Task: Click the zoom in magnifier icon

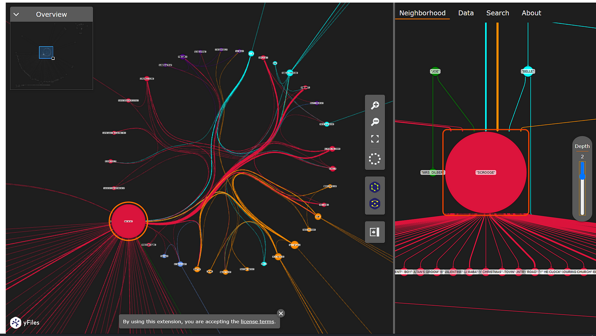Action: tap(375, 106)
